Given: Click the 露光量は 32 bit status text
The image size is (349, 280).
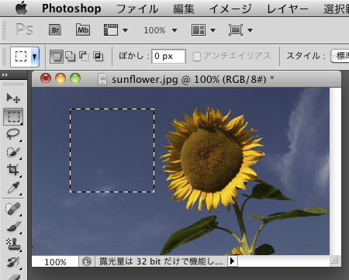Looking at the screenshot, I should (x=161, y=261).
